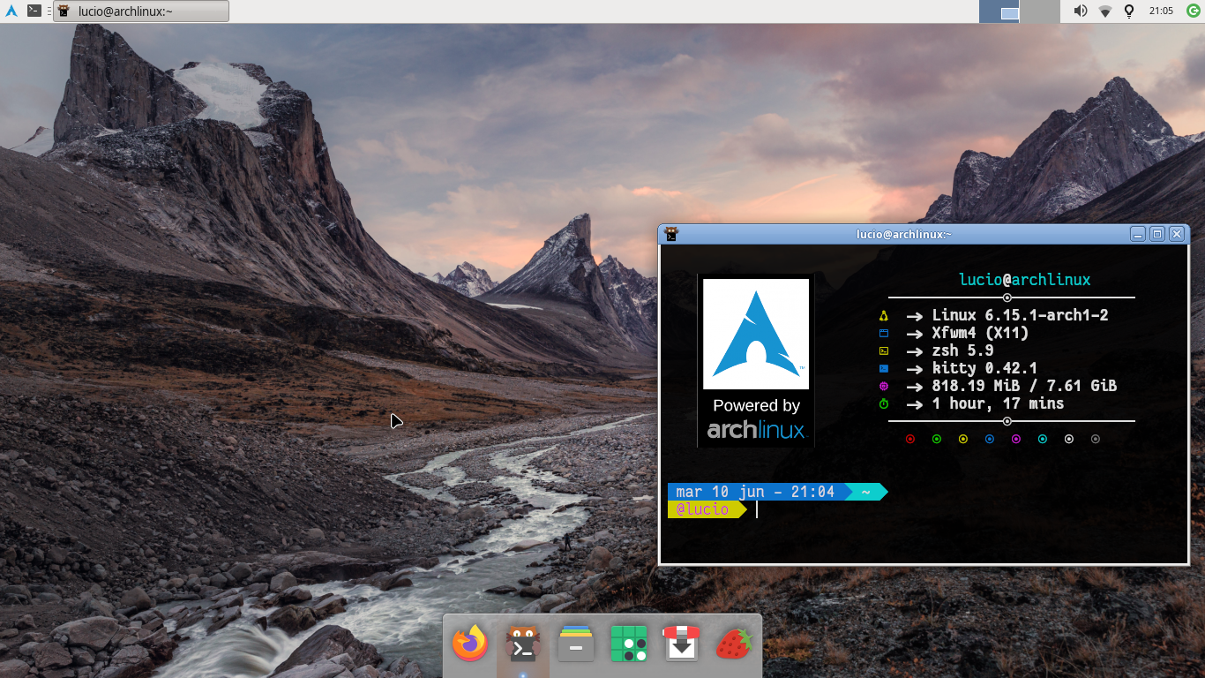Click the yellow shell prompt icon
This screenshot has height=678, width=1205.
click(883, 351)
